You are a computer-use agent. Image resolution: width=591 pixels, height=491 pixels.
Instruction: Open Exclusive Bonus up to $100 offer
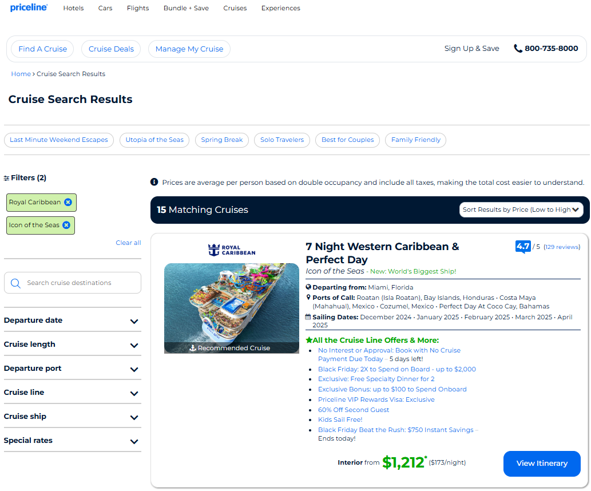point(392,390)
